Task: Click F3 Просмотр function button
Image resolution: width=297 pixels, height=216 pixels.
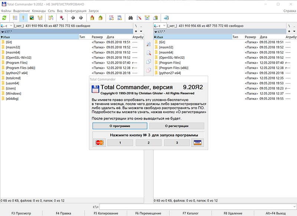Action: [x=21, y=213]
